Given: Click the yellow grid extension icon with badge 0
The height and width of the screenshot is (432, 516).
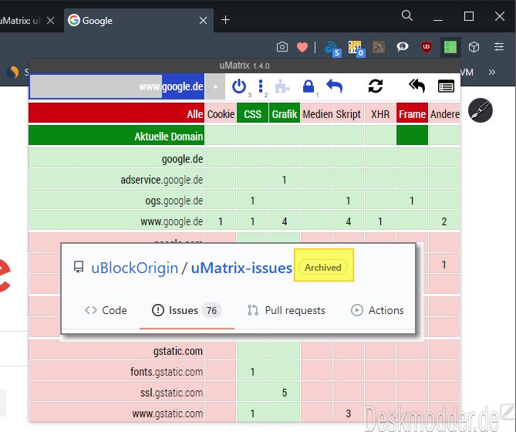Looking at the screenshot, I should click(x=356, y=49).
